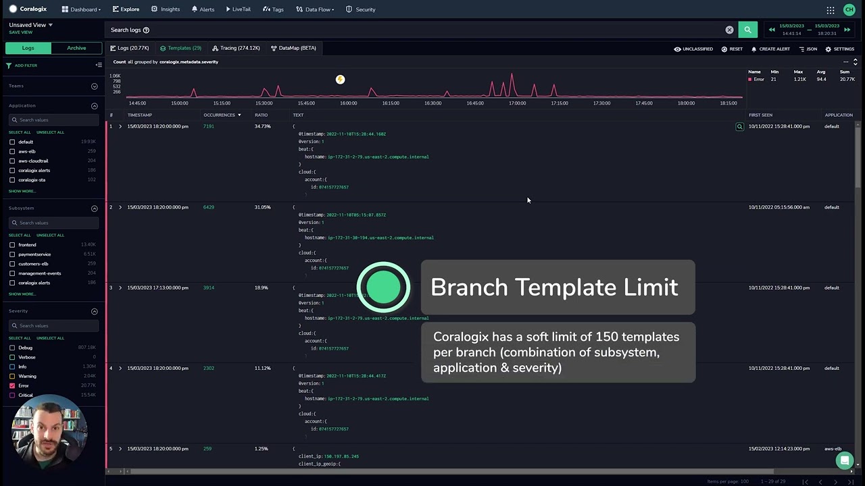Viewport: 865px width, 486px height.
Task: Collapse the Application filter section
Action: click(94, 106)
